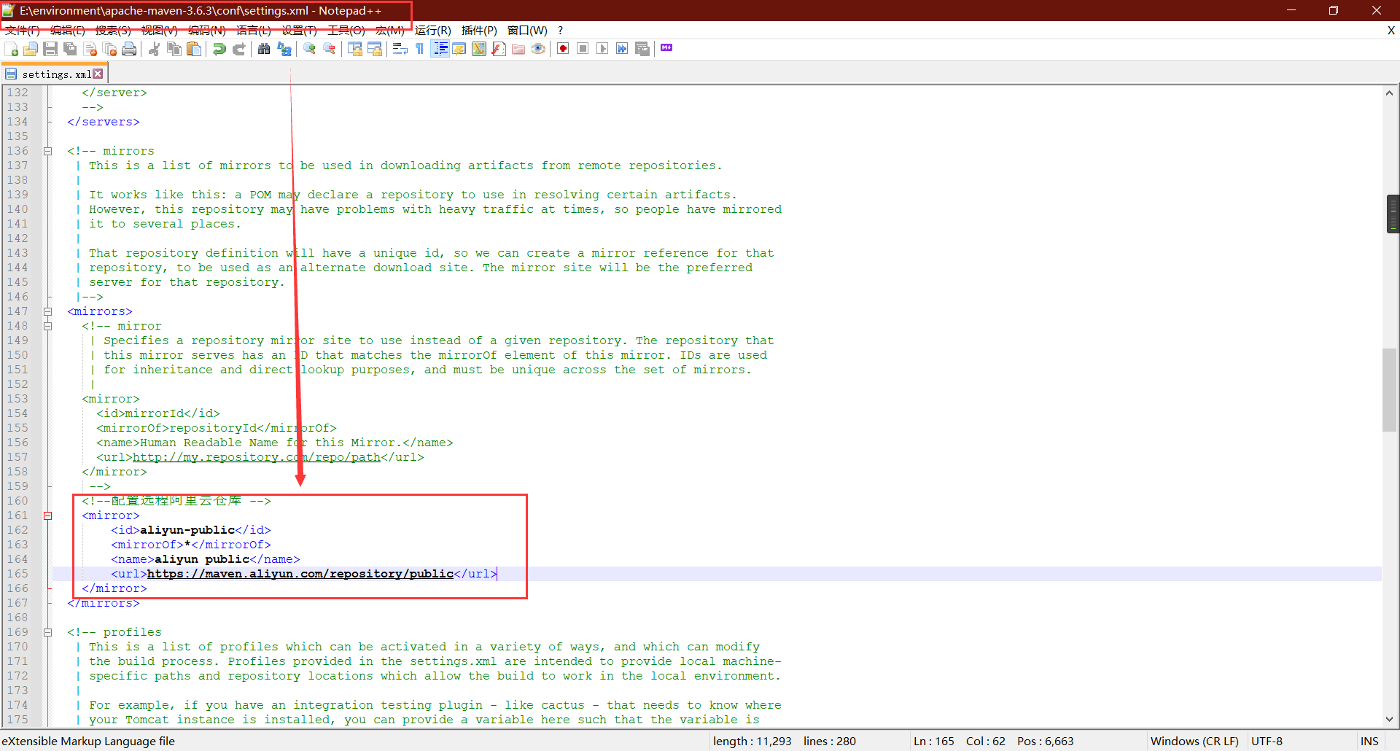Select the settings.xml tab
The height and width of the screenshot is (751, 1400).
click(55, 74)
